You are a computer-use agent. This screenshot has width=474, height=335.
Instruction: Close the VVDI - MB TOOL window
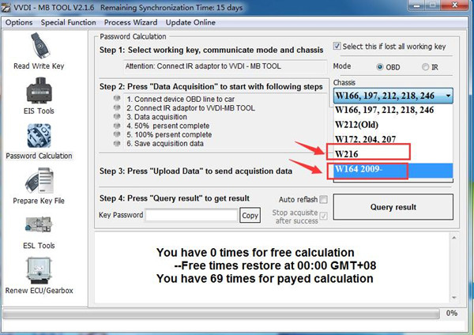click(x=455, y=5)
